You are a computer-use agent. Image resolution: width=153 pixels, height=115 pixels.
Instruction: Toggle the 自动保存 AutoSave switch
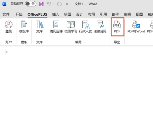31,4
